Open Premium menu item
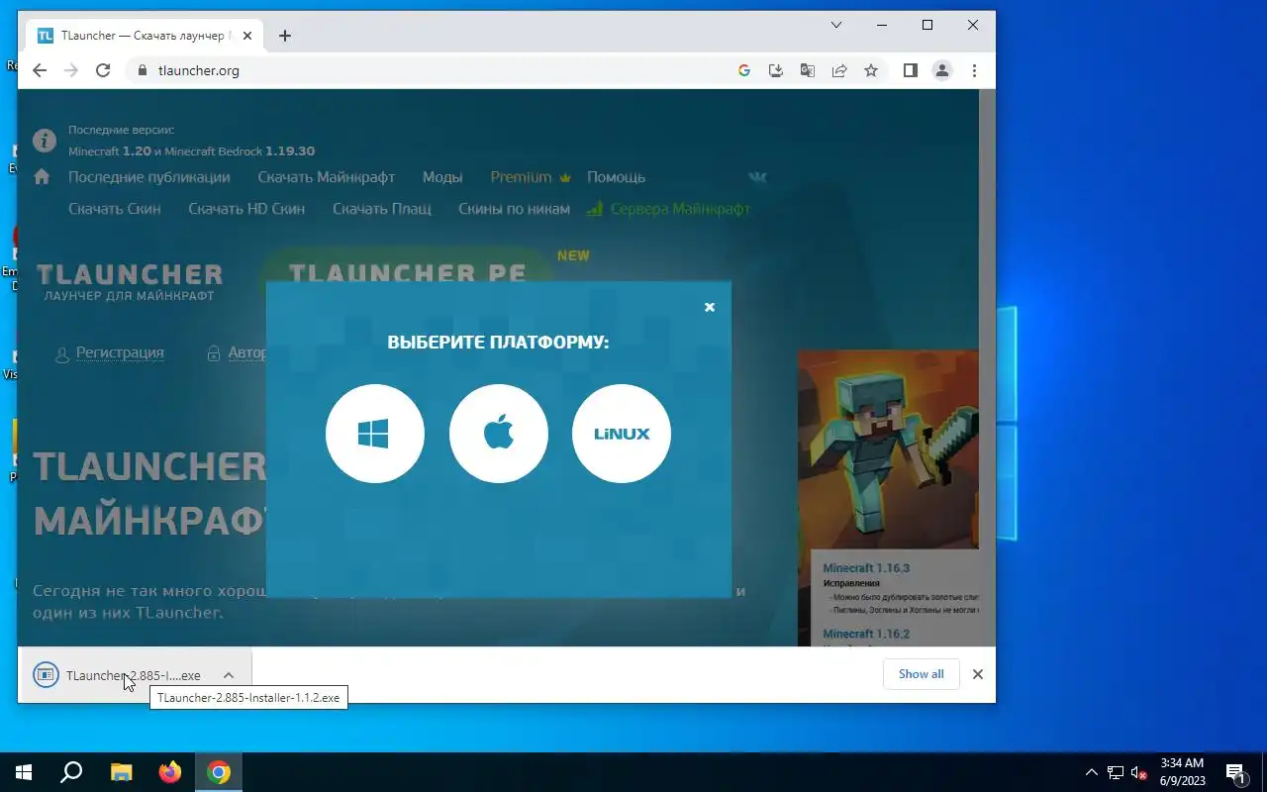Image resolution: width=1267 pixels, height=792 pixels. (531, 177)
